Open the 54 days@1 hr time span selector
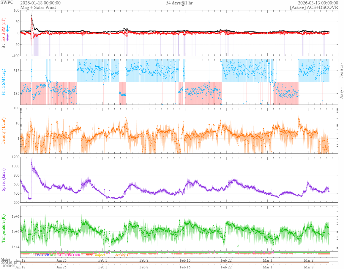This screenshot has height=269, width=344. pyautogui.click(x=179, y=3)
